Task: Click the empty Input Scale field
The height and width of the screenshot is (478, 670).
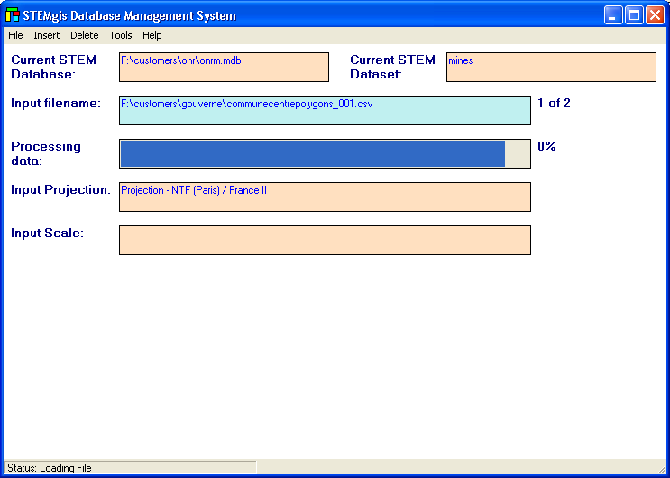Action: pos(325,240)
